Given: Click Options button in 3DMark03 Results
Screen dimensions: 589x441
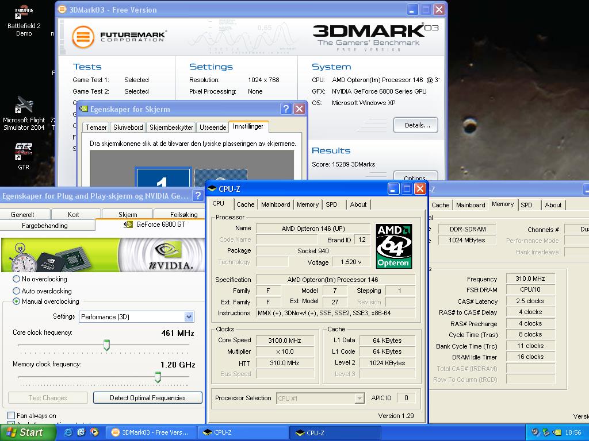Looking at the screenshot, I should (416, 176).
